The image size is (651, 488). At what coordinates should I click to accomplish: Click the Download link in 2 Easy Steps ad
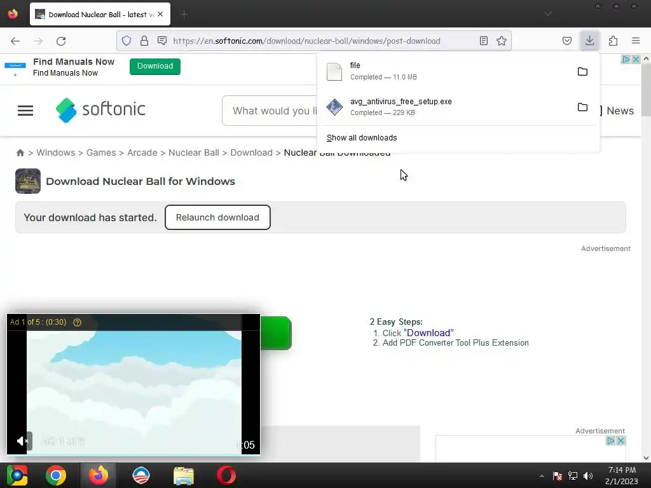pyautogui.click(x=428, y=333)
